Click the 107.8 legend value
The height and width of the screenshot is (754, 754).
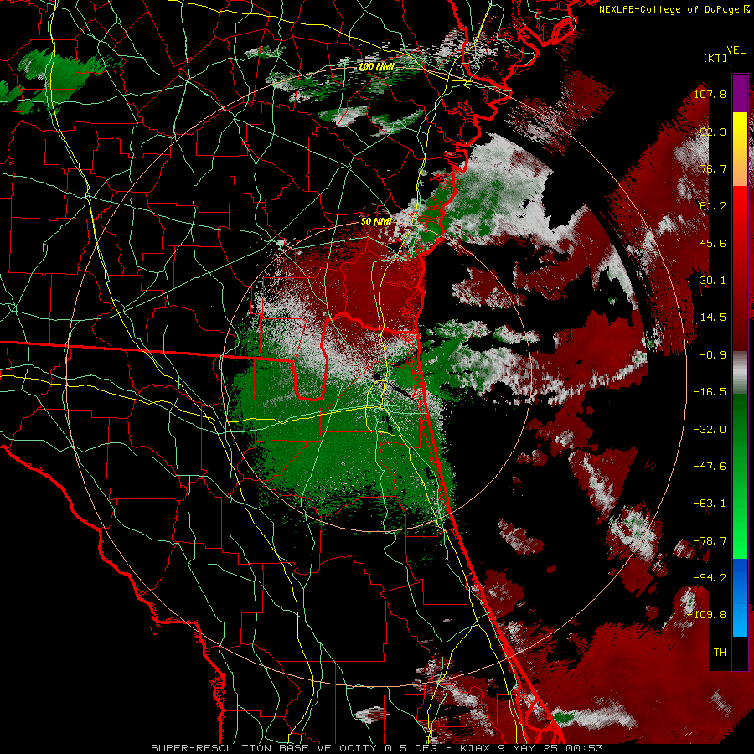pos(710,94)
